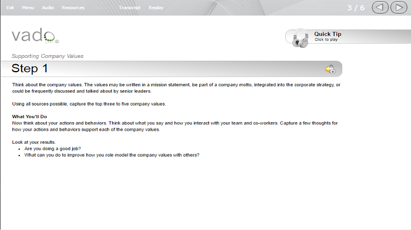Click 'Are you doing a good job?' bullet
Viewport: 411px width, 230px height.
pos(52,148)
